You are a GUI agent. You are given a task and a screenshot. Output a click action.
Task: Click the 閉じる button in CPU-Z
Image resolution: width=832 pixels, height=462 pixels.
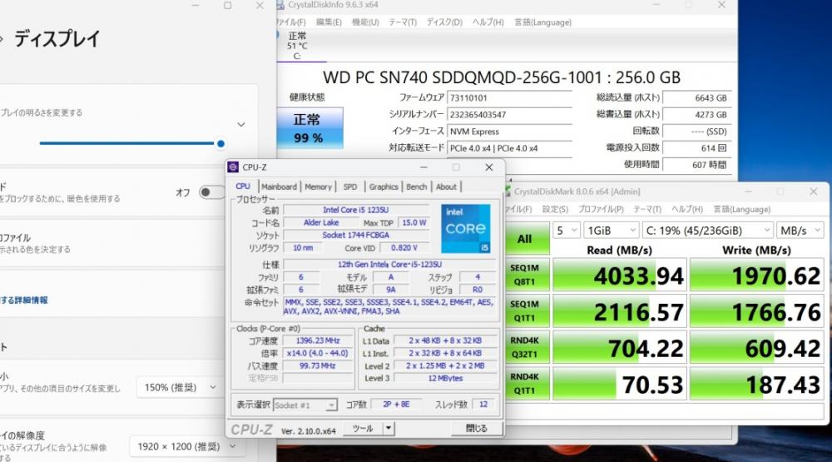[476, 428]
